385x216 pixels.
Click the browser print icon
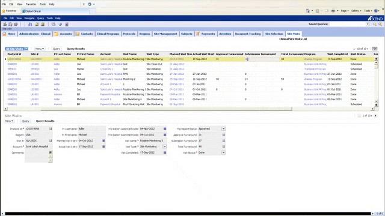[333, 11]
